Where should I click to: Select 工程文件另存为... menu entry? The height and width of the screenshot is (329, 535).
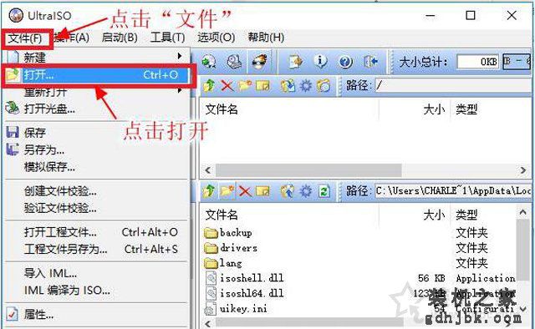tap(96, 249)
